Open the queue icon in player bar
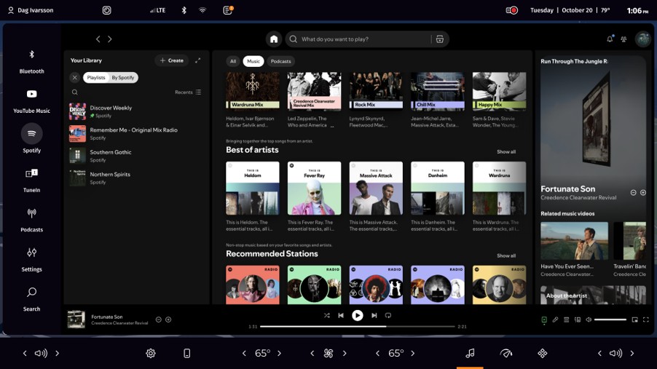657x369 pixels. pos(566,320)
